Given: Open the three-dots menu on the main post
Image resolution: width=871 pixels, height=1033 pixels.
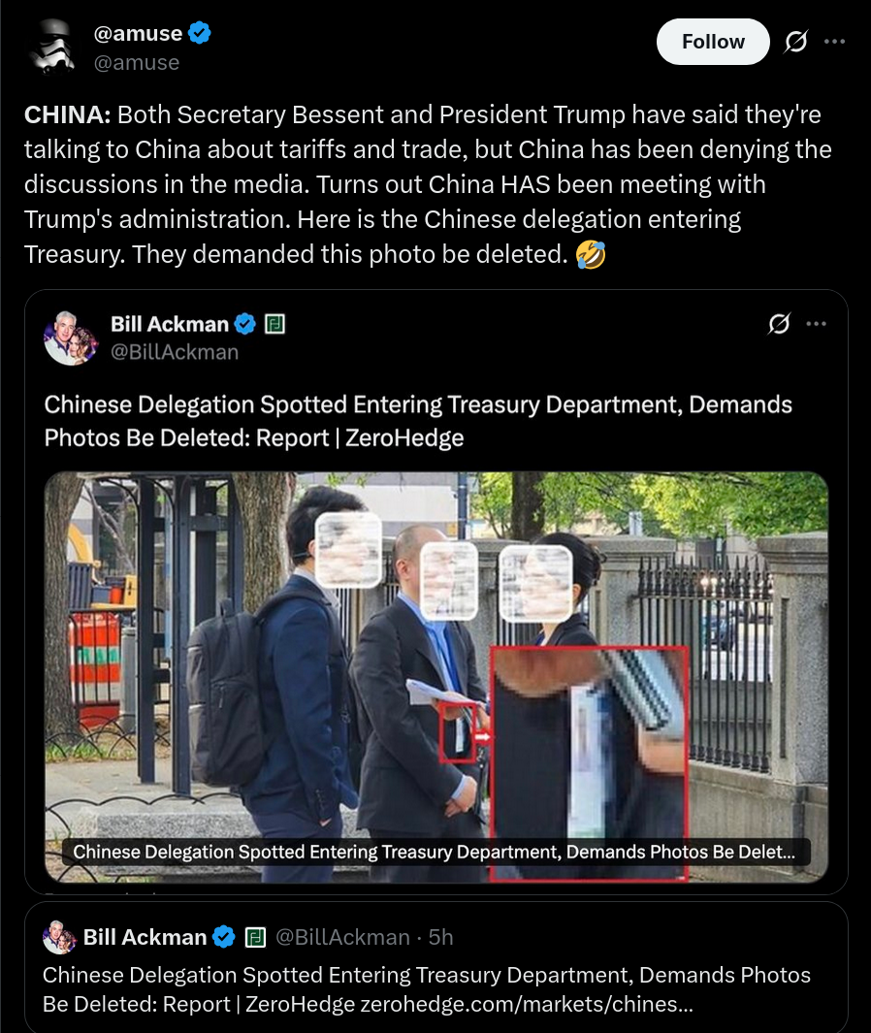Looking at the screenshot, I should pos(834,42).
